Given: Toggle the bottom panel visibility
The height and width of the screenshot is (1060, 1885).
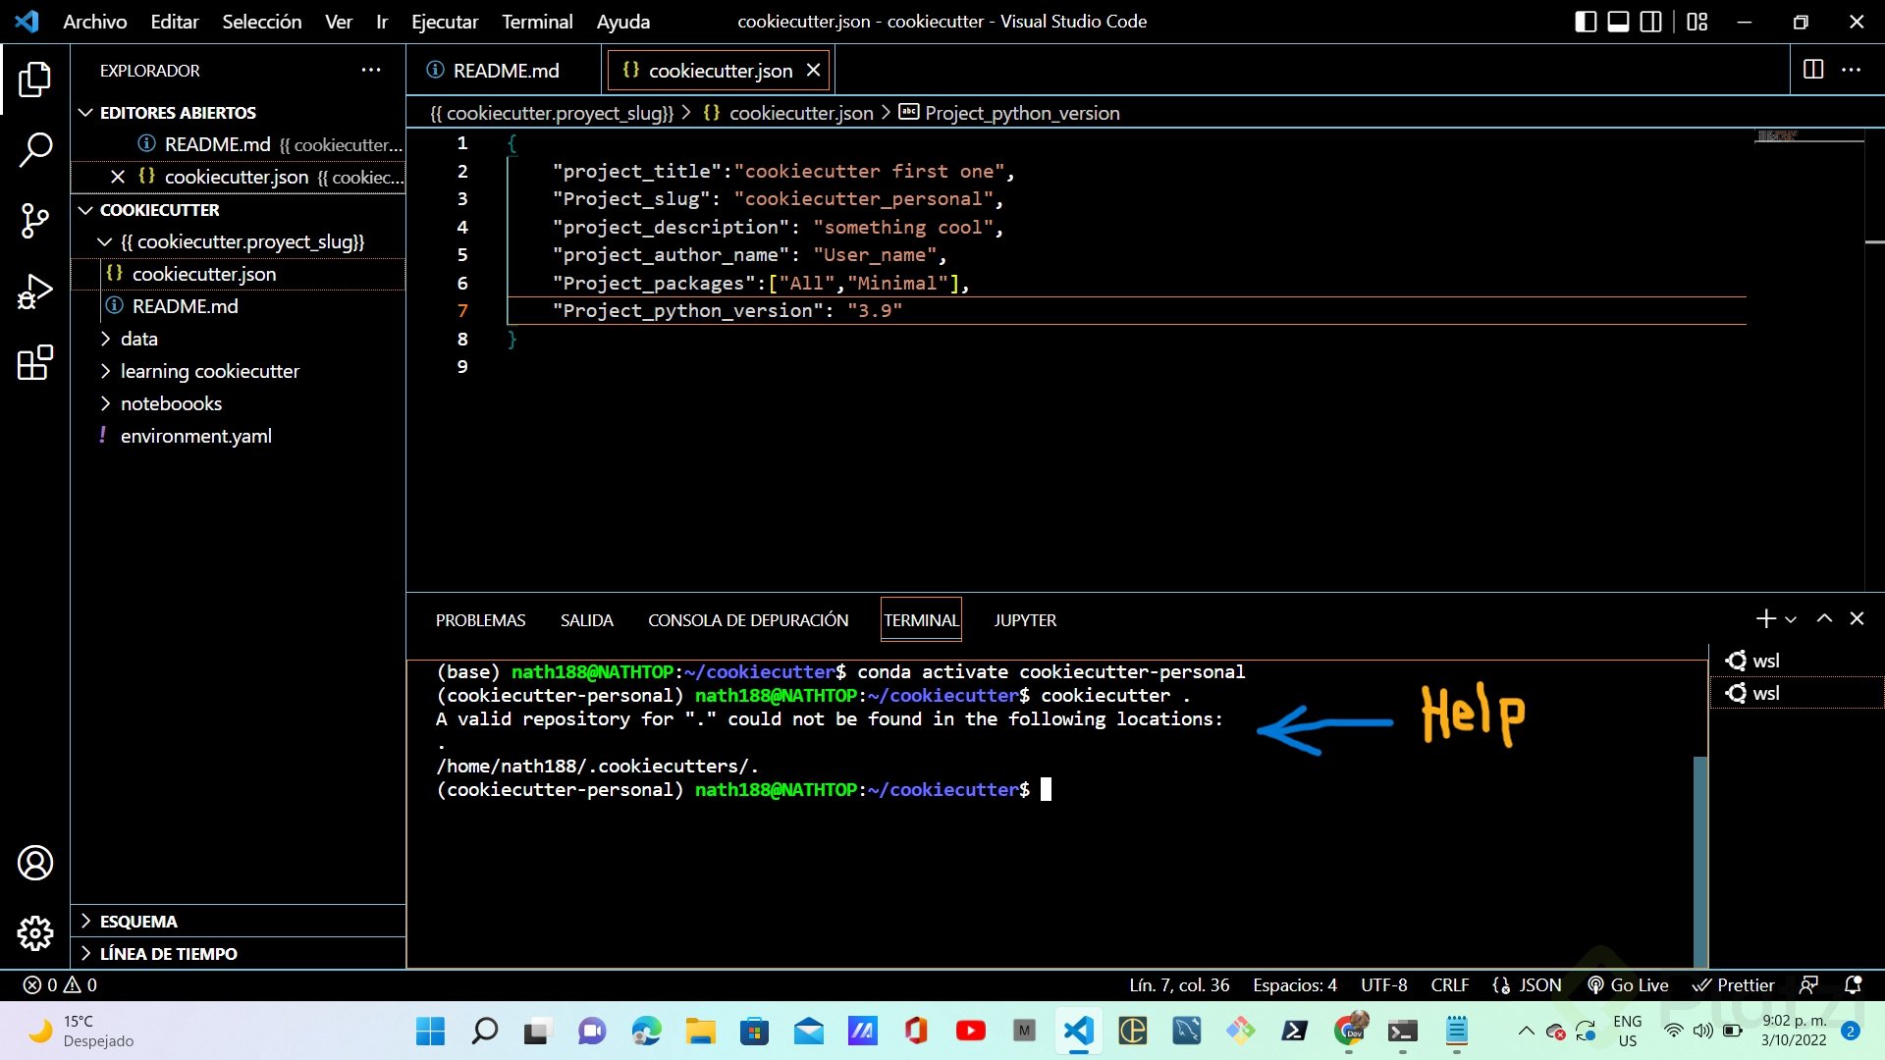Looking at the screenshot, I should (x=1618, y=22).
